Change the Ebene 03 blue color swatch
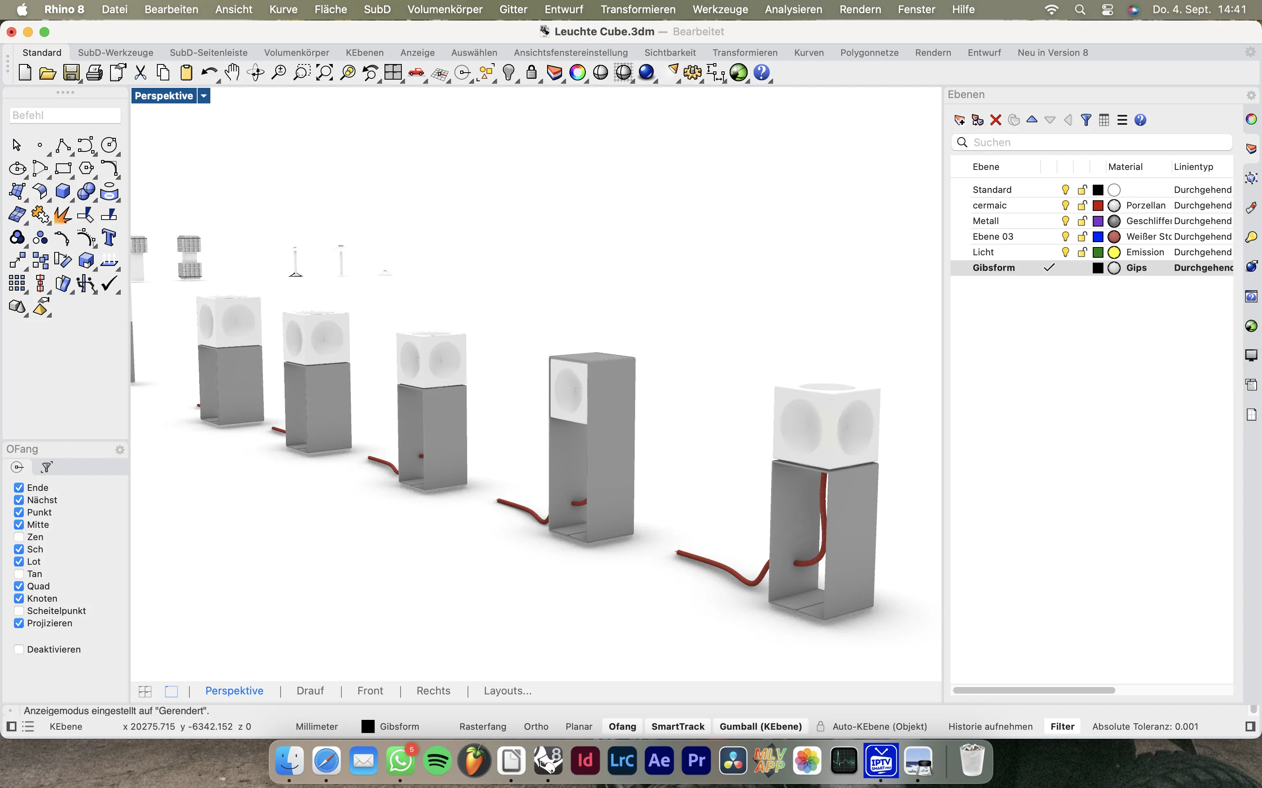1262x788 pixels. point(1098,237)
